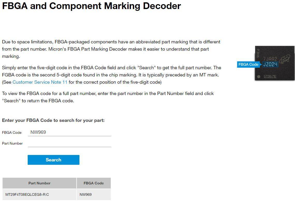Click the FBGA Code input containing NW969
The height and width of the screenshot is (203, 295).
click(69, 132)
